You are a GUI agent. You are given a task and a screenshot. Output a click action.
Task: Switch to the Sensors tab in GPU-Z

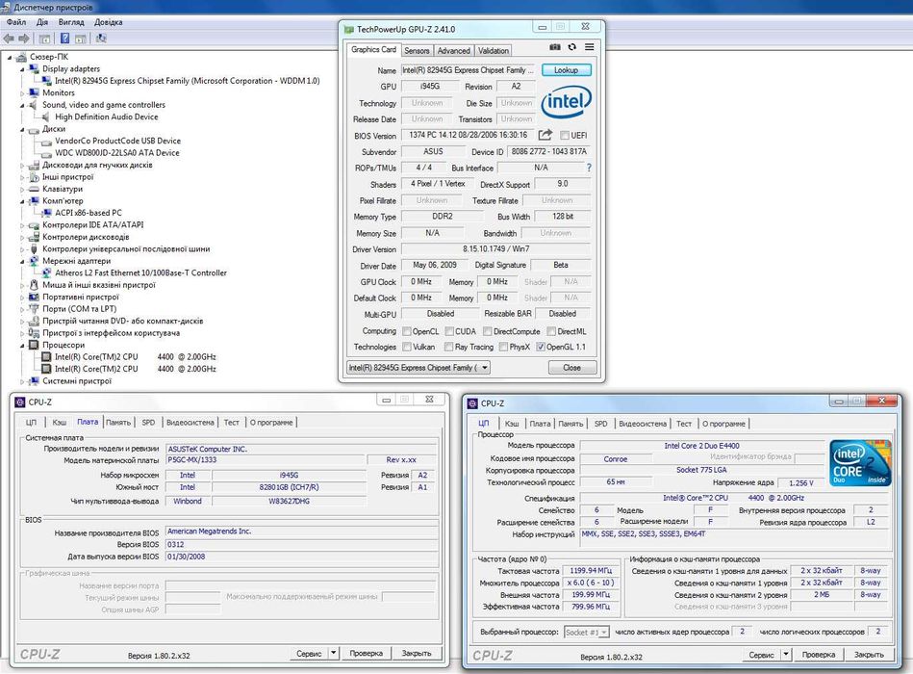click(417, 51)
